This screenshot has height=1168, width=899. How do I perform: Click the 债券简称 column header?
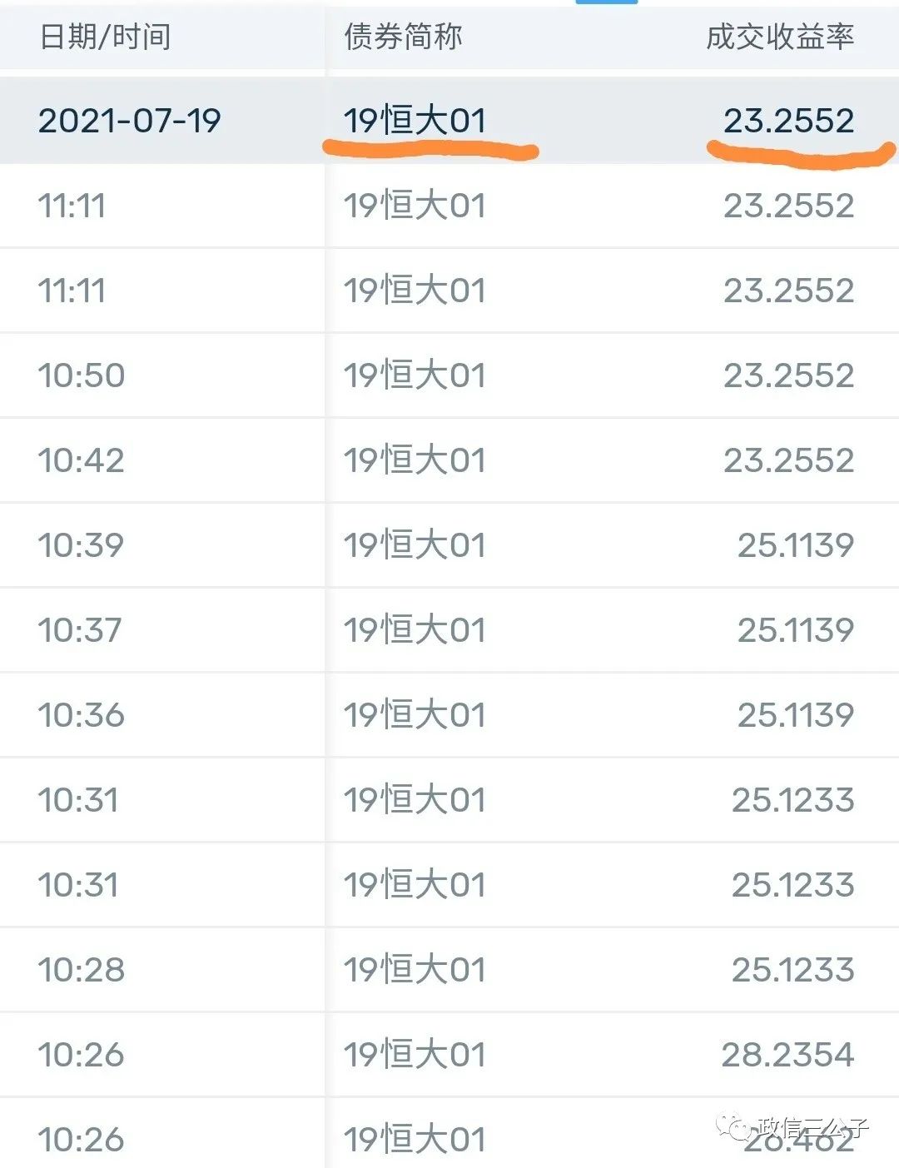pos(403,37)
